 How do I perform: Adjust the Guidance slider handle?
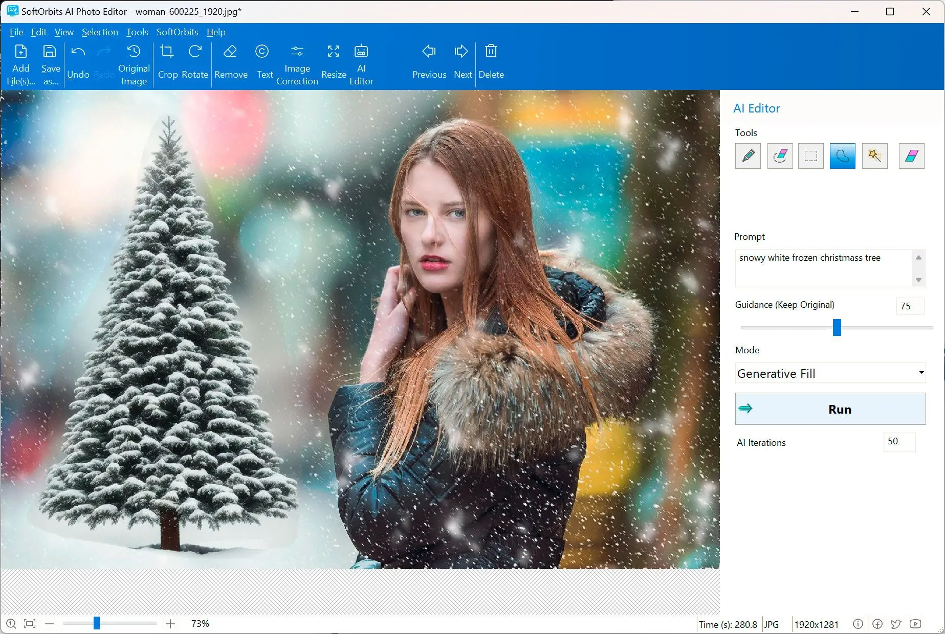[x=837, y=327]
